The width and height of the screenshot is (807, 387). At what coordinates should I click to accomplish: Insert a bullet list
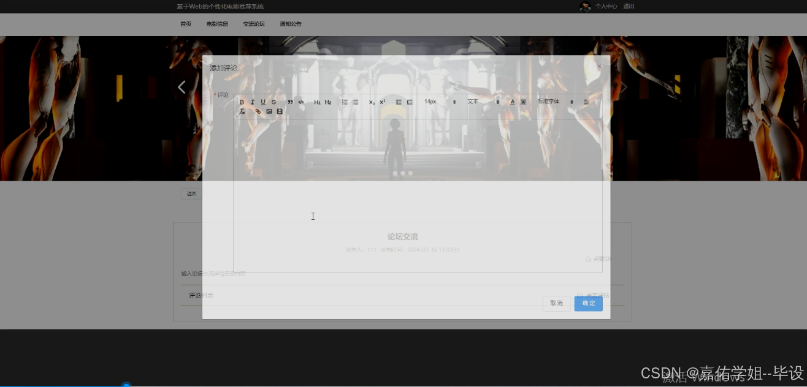(355, 102)
